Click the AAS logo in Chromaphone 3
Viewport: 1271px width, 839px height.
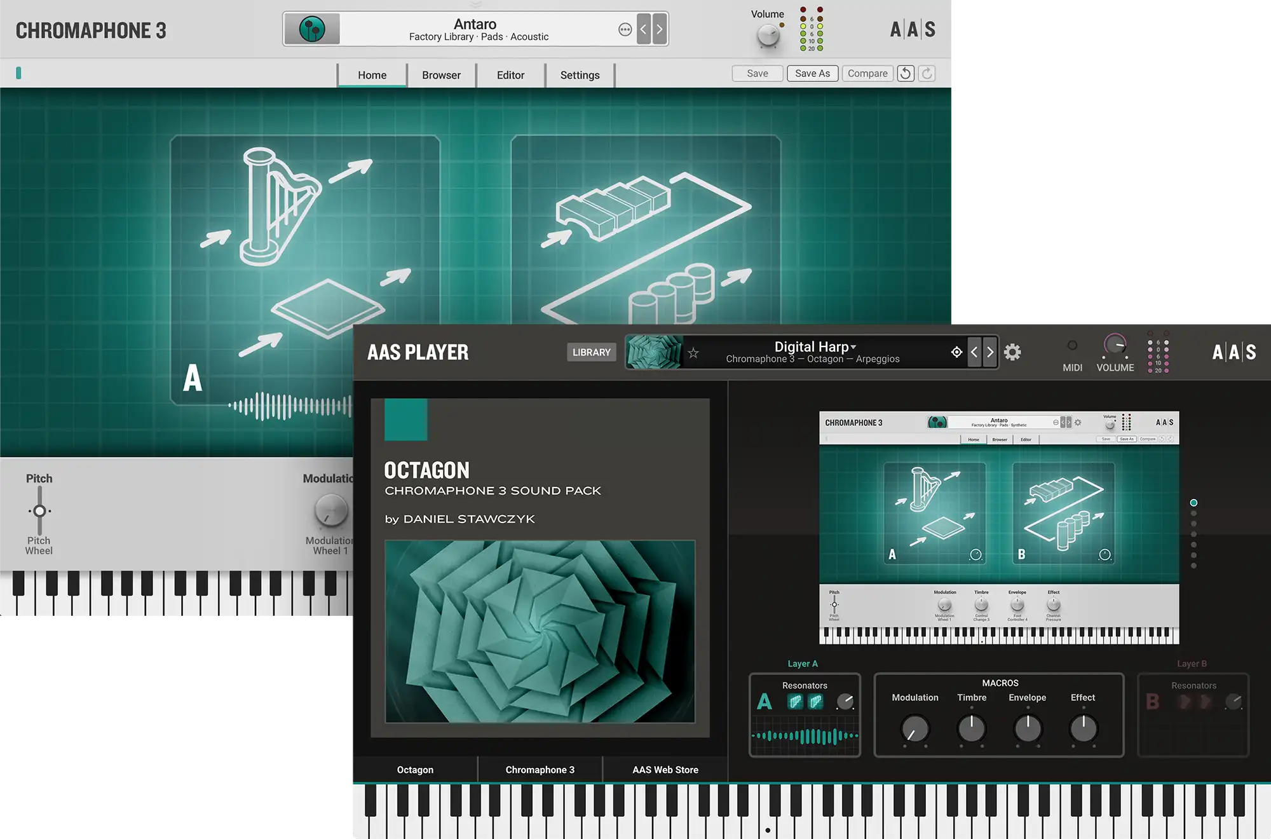[913, 29]
